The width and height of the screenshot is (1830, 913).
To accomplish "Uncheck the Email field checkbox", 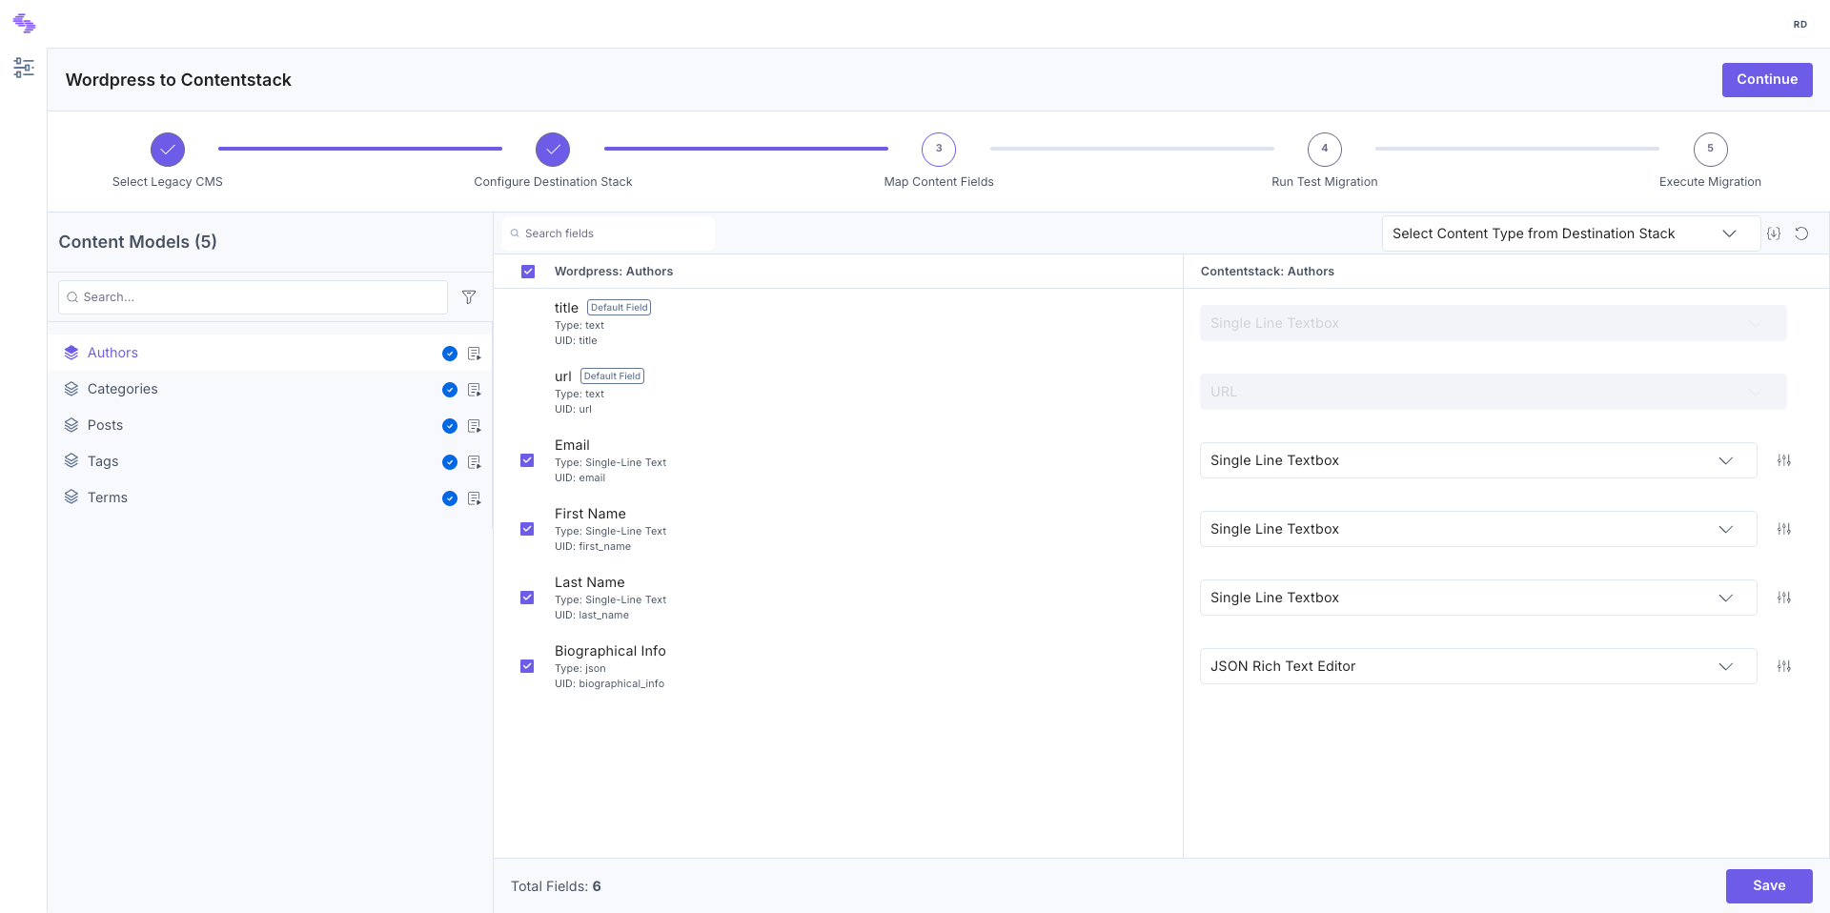I will click(527, 460).
